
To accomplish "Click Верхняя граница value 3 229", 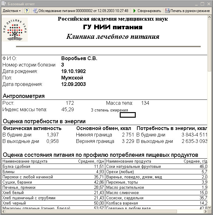I will pos(128,141).
